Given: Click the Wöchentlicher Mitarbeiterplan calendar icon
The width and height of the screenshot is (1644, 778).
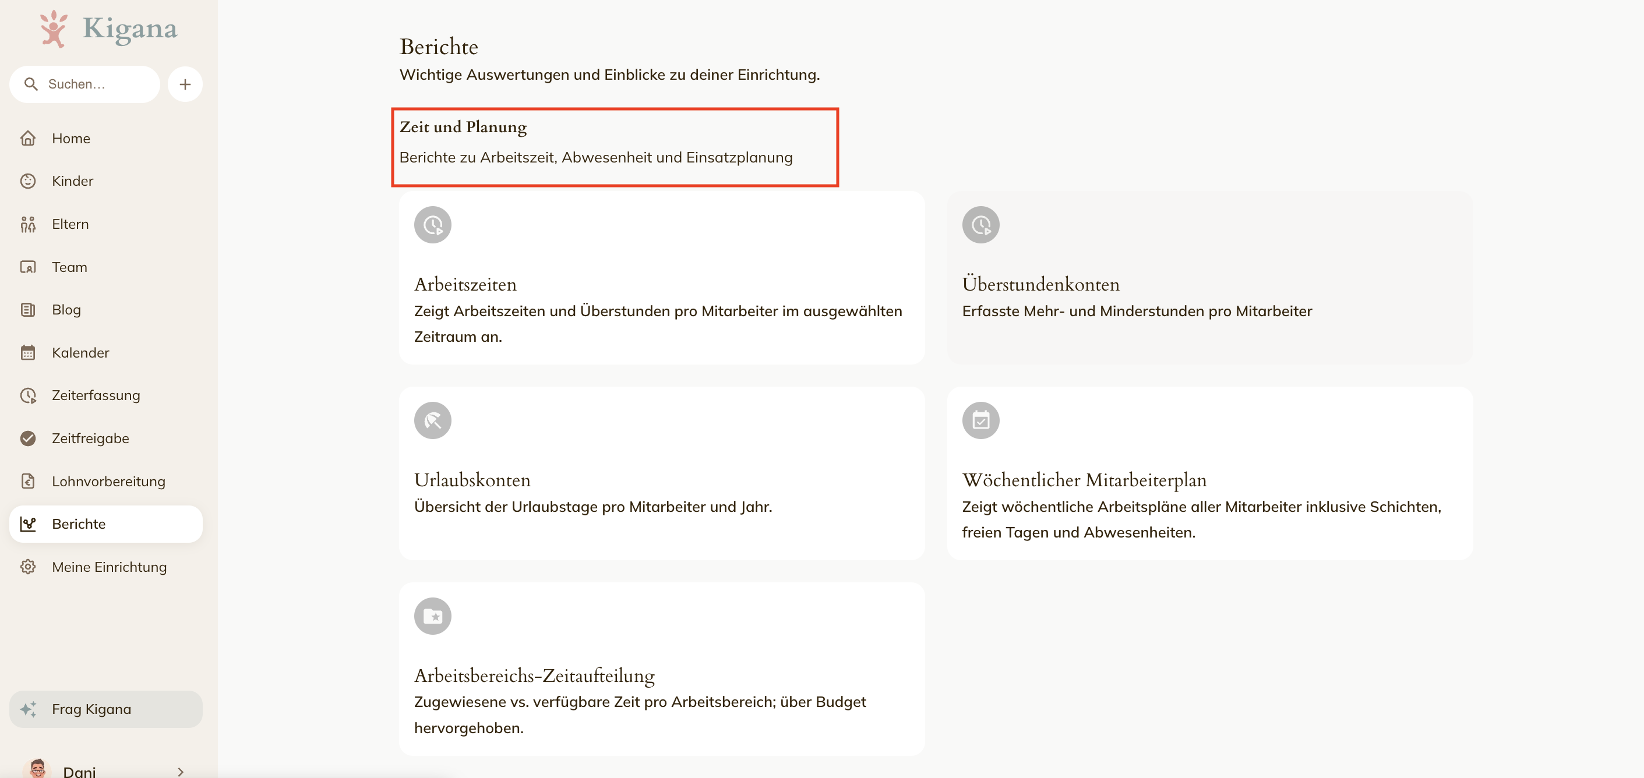Looking at the screenshot, I should (981, 420).
